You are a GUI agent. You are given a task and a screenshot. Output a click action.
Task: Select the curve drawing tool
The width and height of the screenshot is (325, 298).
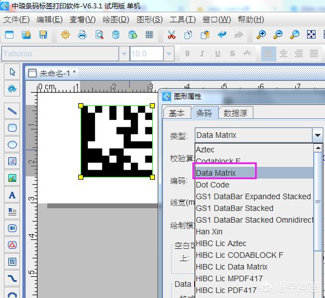tap(12, 278)
